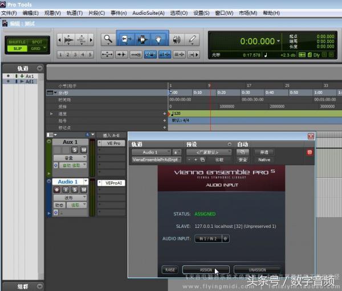Click the ASSIGN button

click(206, 270)
